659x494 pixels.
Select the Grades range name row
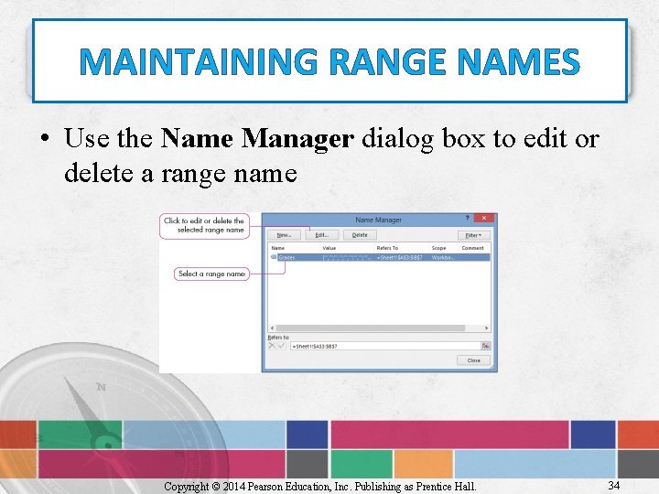click(379, 257)
